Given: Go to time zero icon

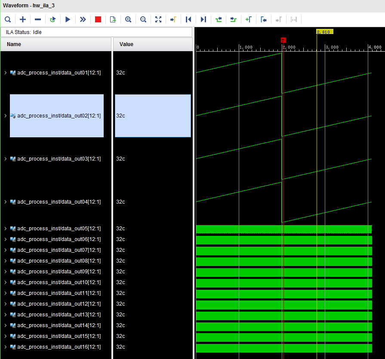Looking at the screenshot, I should point(188,19).
